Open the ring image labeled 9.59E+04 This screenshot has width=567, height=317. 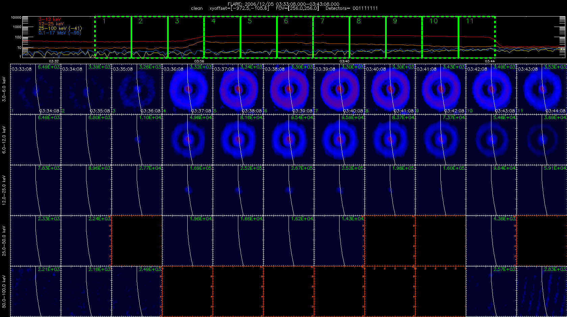[x=339, y=140]
